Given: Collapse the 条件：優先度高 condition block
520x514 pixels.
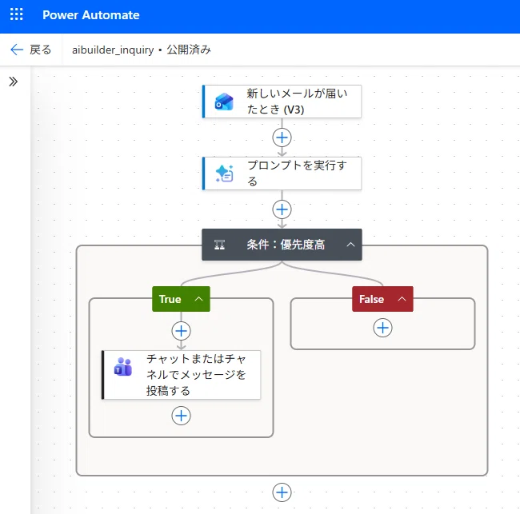Looking at the screenshot, I should (x=350, y=245).
